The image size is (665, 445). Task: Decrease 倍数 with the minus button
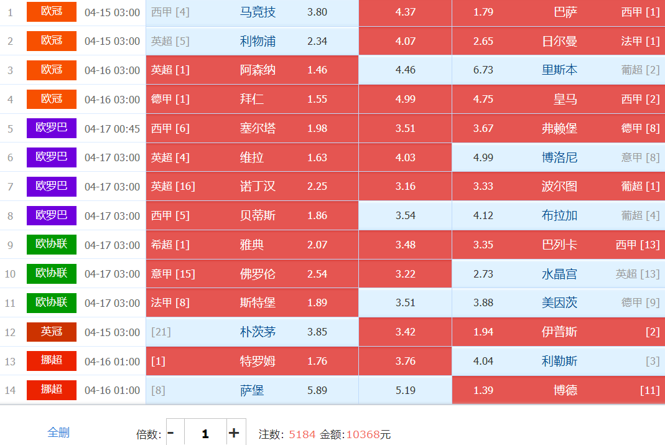[171, 433]
